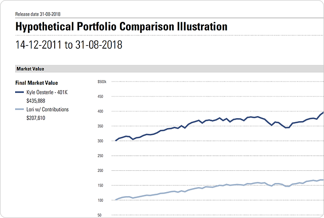This screenshot has height=218, width=324.
Task: Click the 450 y-axis label
Action: click(x=100, y=96)
